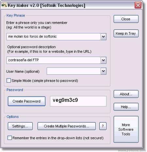Click inside the User Name input field

pos(74,71)
